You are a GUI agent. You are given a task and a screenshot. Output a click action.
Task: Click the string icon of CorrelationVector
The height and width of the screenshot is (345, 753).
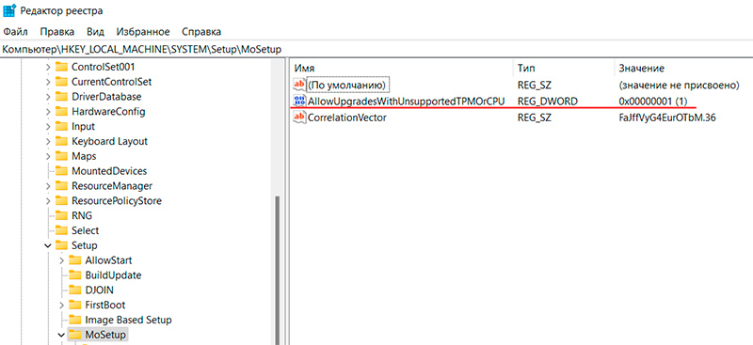(x=299, y=118)
